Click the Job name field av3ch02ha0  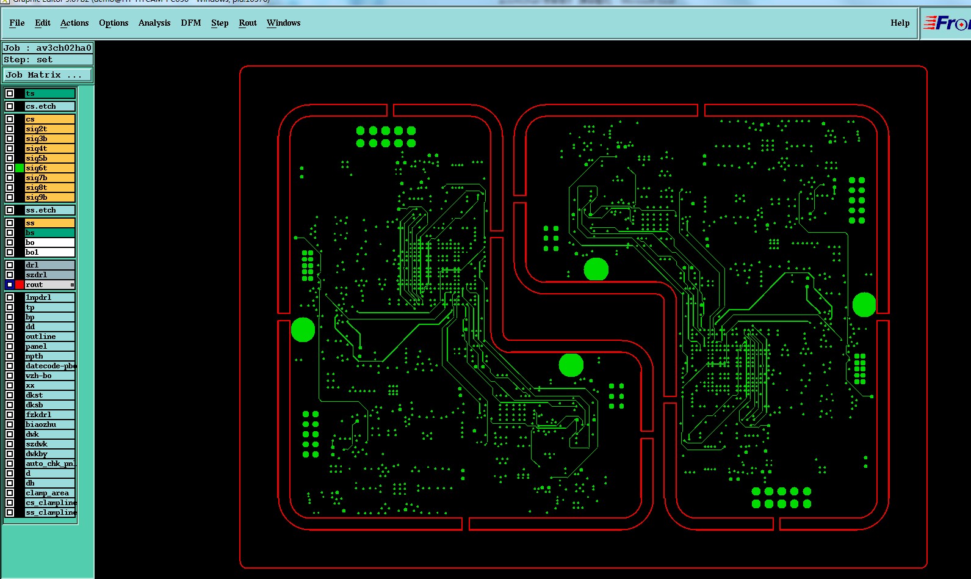(48, 48)
